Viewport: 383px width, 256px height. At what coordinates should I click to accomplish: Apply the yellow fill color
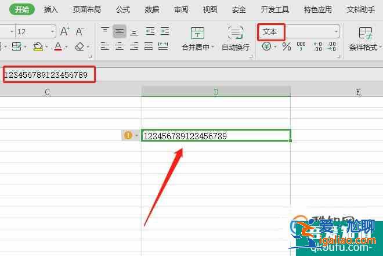(x=38, y=46)
